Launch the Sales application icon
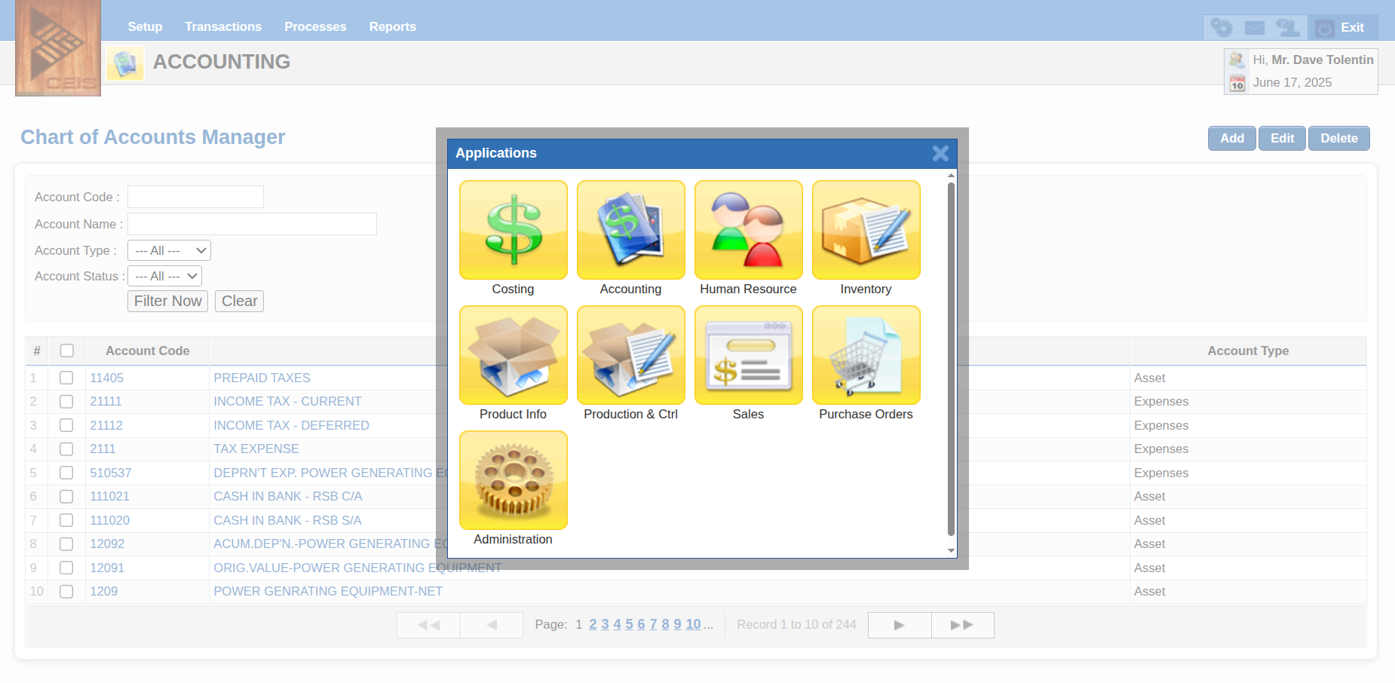The height and width of the screenshot is (683, 1395). coord(748,356)
